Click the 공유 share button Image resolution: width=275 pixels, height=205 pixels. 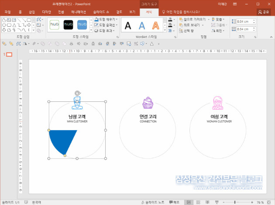pos(264,12)
